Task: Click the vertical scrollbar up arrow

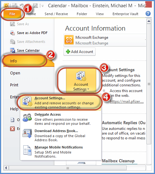Action: coord(149,21)
